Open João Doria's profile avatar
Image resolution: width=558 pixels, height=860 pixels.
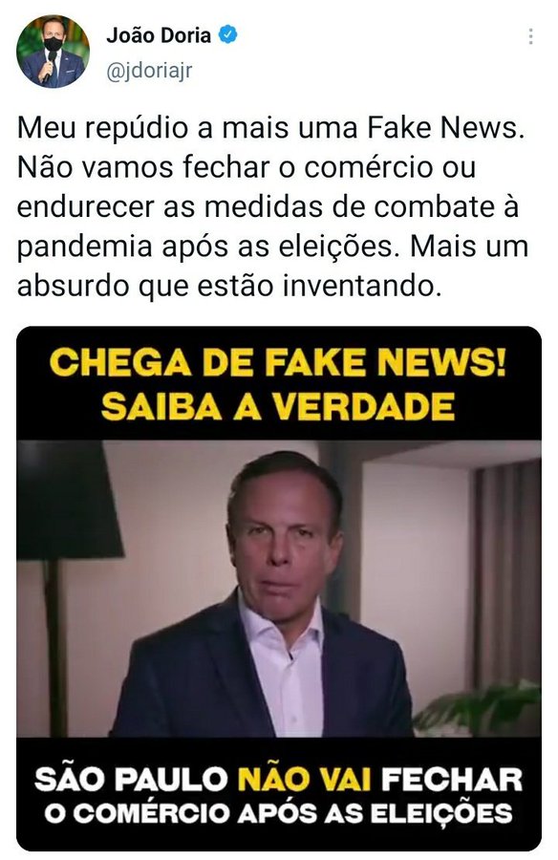click(x=54, y=52)
